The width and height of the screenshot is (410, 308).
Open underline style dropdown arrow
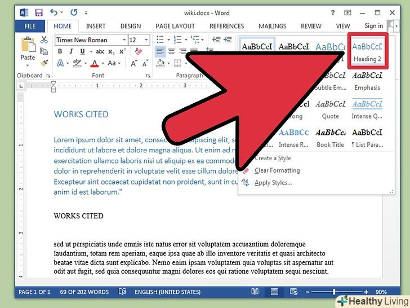click(91, 51)
